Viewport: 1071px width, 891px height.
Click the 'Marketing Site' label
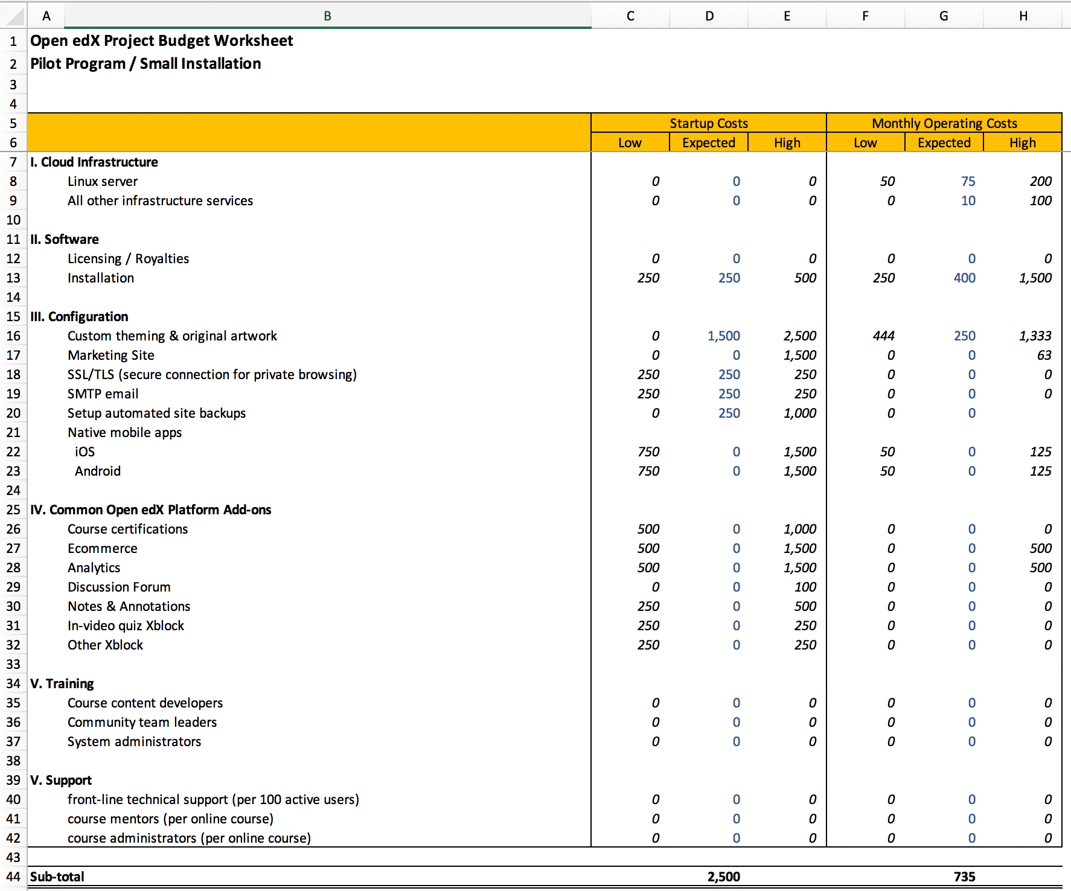(111, 355)
